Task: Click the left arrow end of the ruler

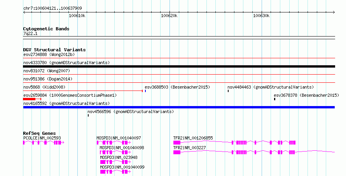Action: point(24,12)
